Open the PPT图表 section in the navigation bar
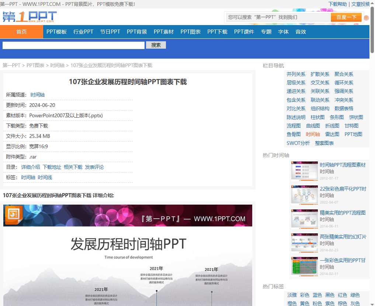Viewport: 375px width, 306px height. [x=190, y=32]
